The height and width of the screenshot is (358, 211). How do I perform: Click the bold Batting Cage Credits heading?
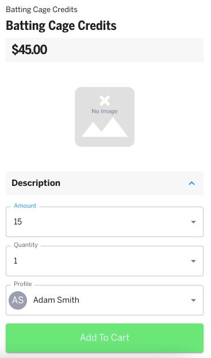pyautogui.click(x=61, y=25)
